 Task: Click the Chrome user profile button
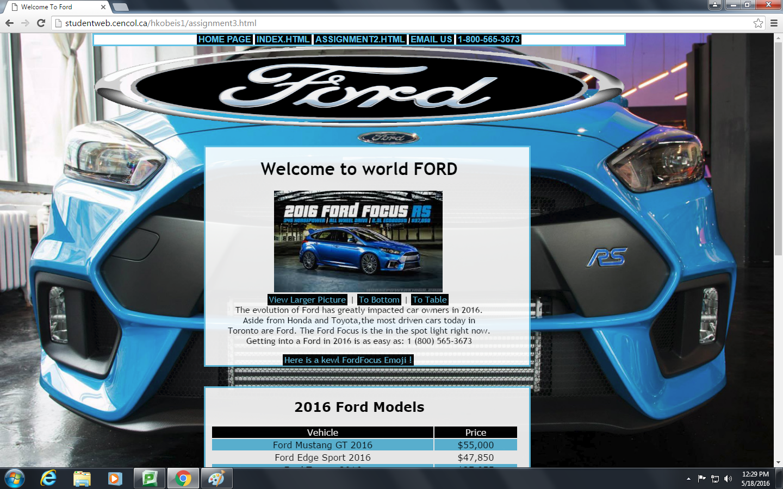coord(715,5)
